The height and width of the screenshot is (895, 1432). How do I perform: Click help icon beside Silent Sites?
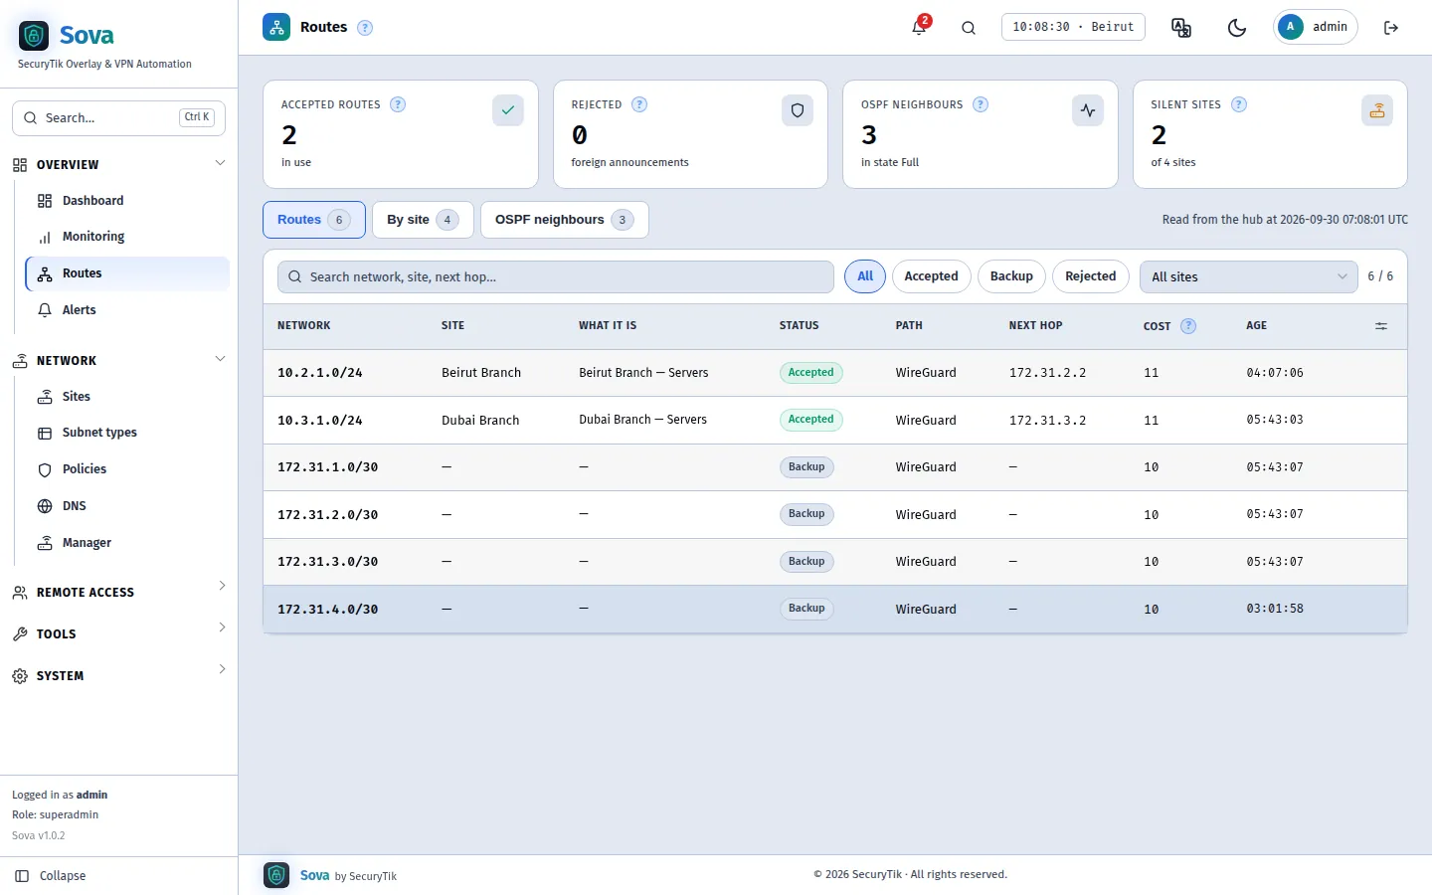(1239, 104)
